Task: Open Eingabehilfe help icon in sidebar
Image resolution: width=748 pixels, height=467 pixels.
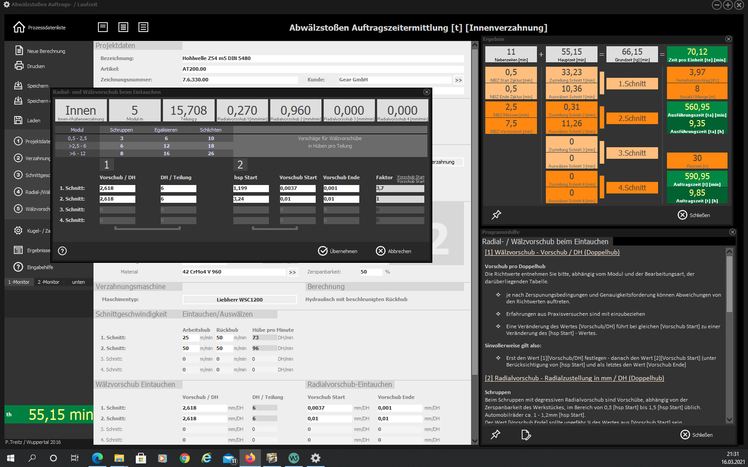Action: pos(18,267)
